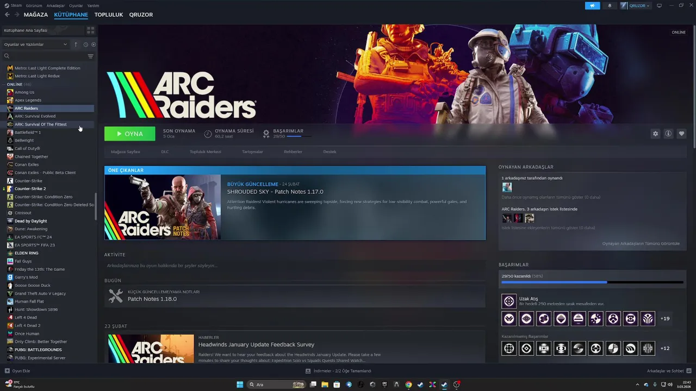Click the Windows Start button

[x=240, y=384]
